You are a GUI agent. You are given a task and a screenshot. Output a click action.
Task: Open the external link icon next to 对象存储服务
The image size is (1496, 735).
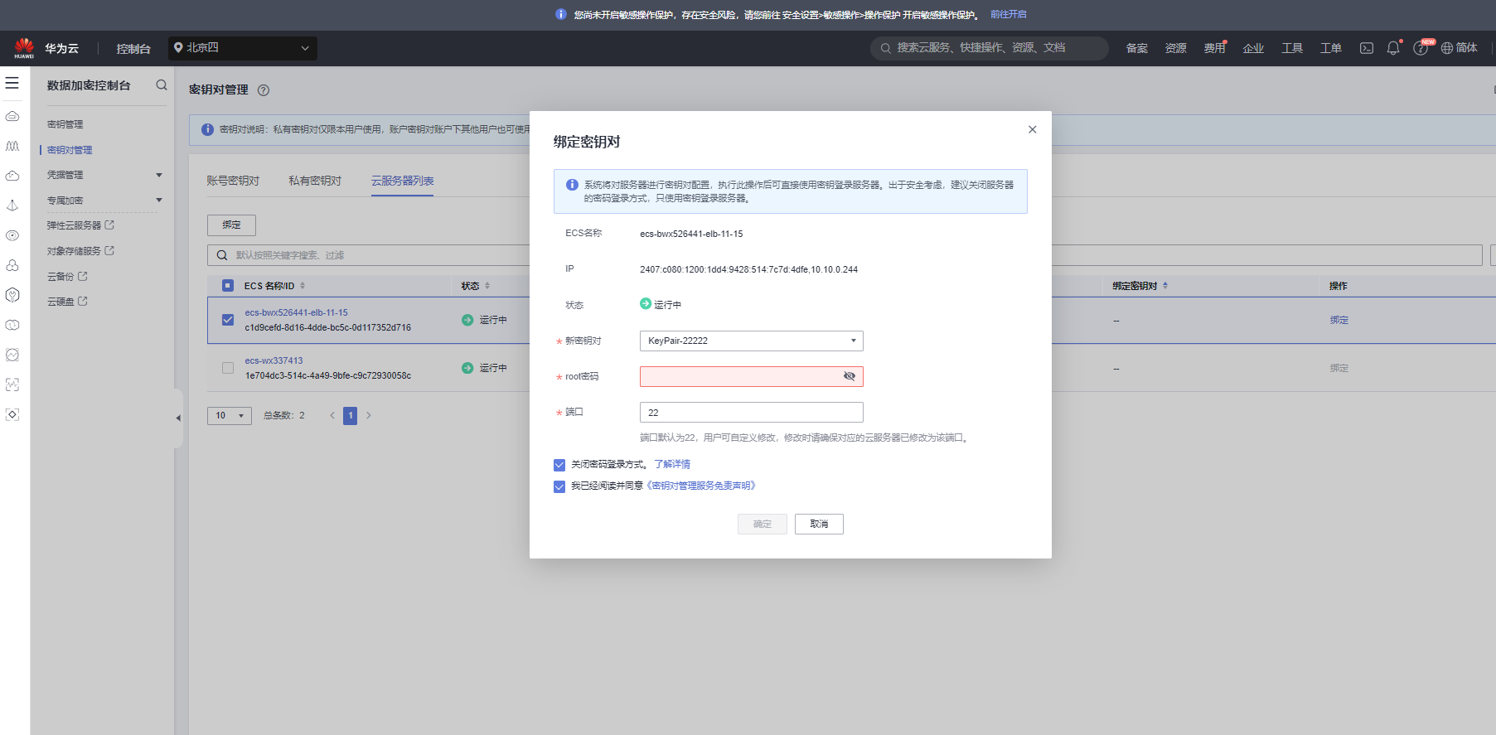click(109, 251)
